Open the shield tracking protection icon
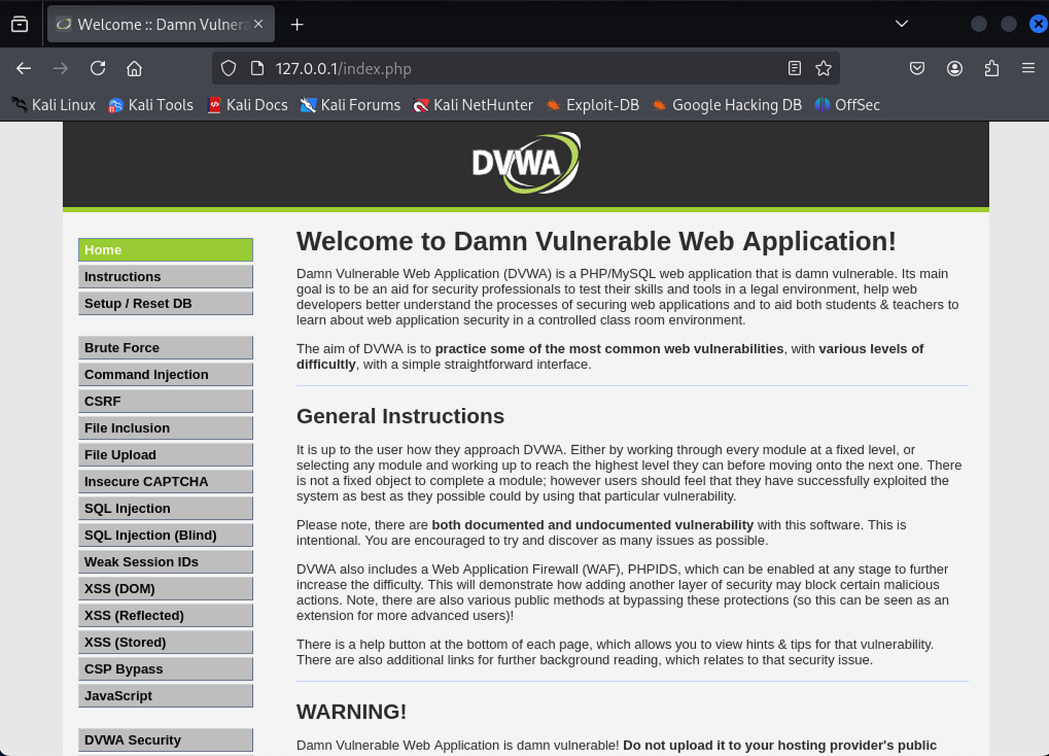The width and height of the screenshot is (1049, 756). [228, 68]
